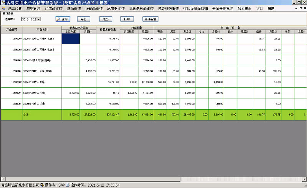Click horizontal scrollbar right arrow
Viewport: 307px width, 190px height.
(304, 179)
